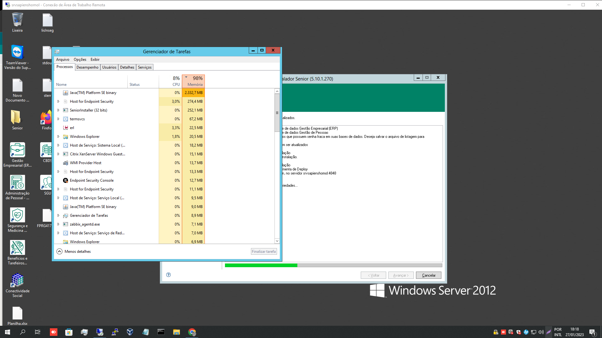Launch Segurança e Medicina shortcut
Image resolution: width=602 pixels, height=338 pixels.
coord(17,220)
